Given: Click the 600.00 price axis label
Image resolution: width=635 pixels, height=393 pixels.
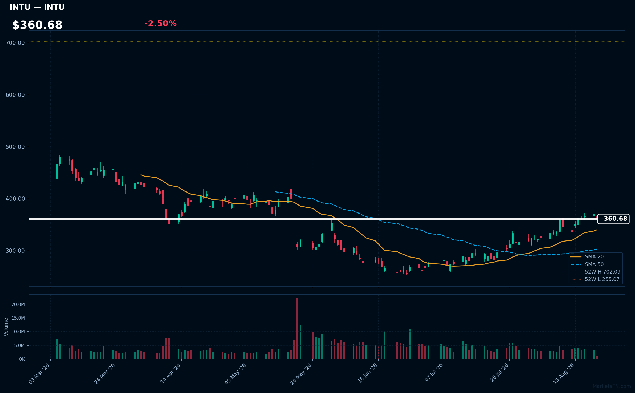Looking at the screenshot, I should (x=15, y=95).
